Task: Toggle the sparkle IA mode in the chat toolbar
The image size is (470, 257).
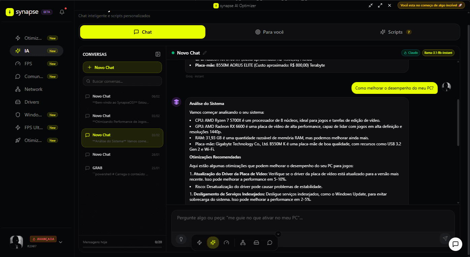Action: coord(213,242)
